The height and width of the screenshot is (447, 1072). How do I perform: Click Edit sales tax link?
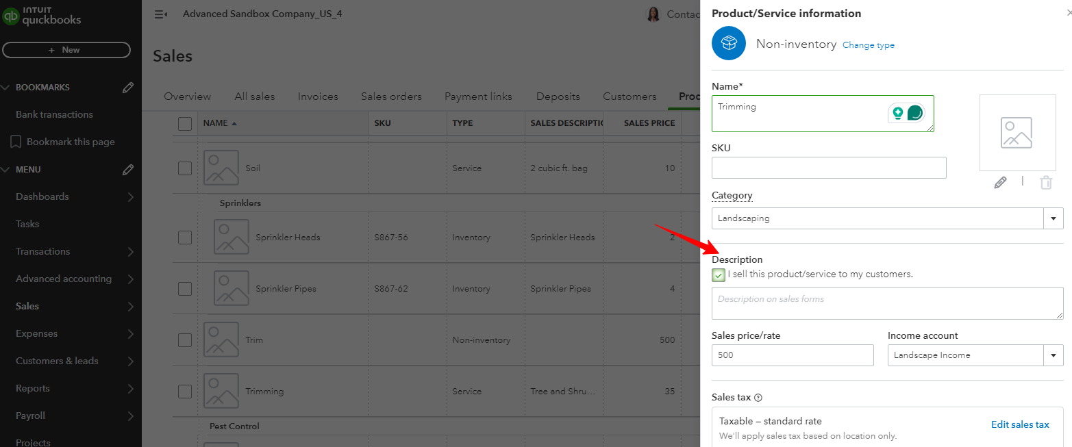(x=1019, y=425)
